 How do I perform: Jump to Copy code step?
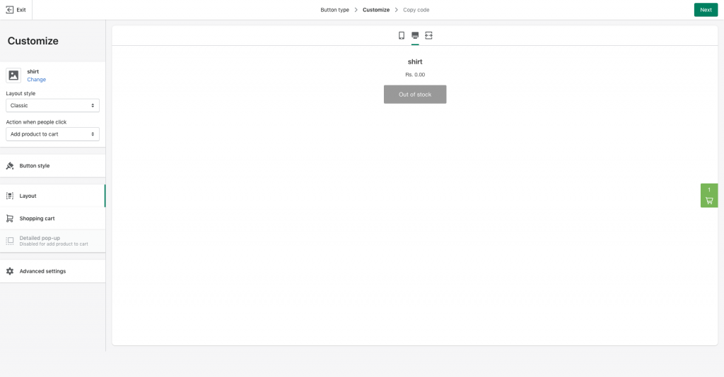click(416, 10)
